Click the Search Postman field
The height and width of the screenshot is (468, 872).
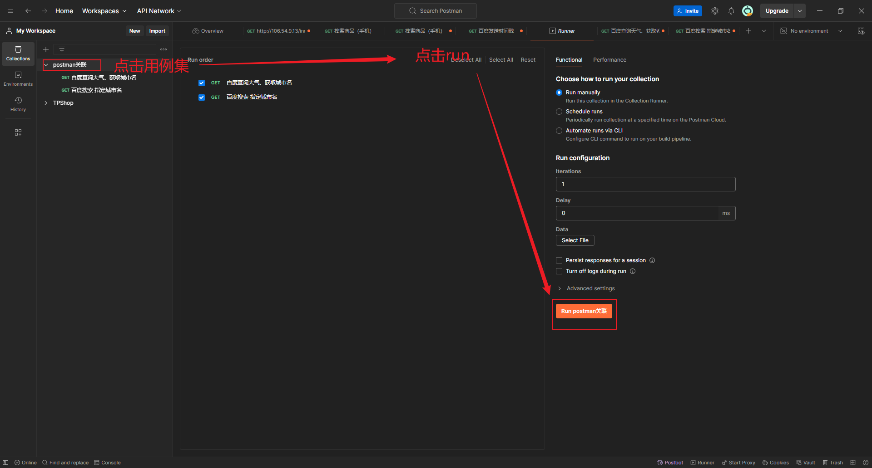[x=436, y=11]
